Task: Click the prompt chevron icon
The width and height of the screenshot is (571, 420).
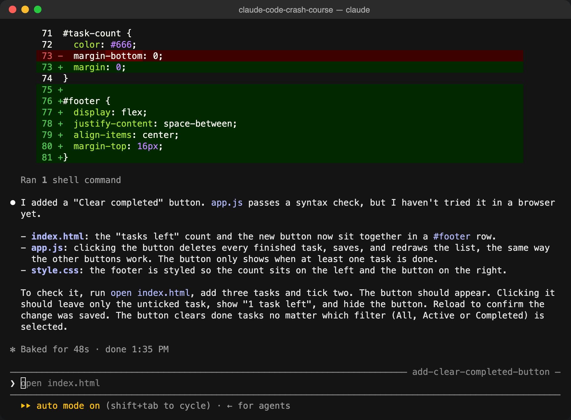Action: pyautogui.click(x=13, y=383)
